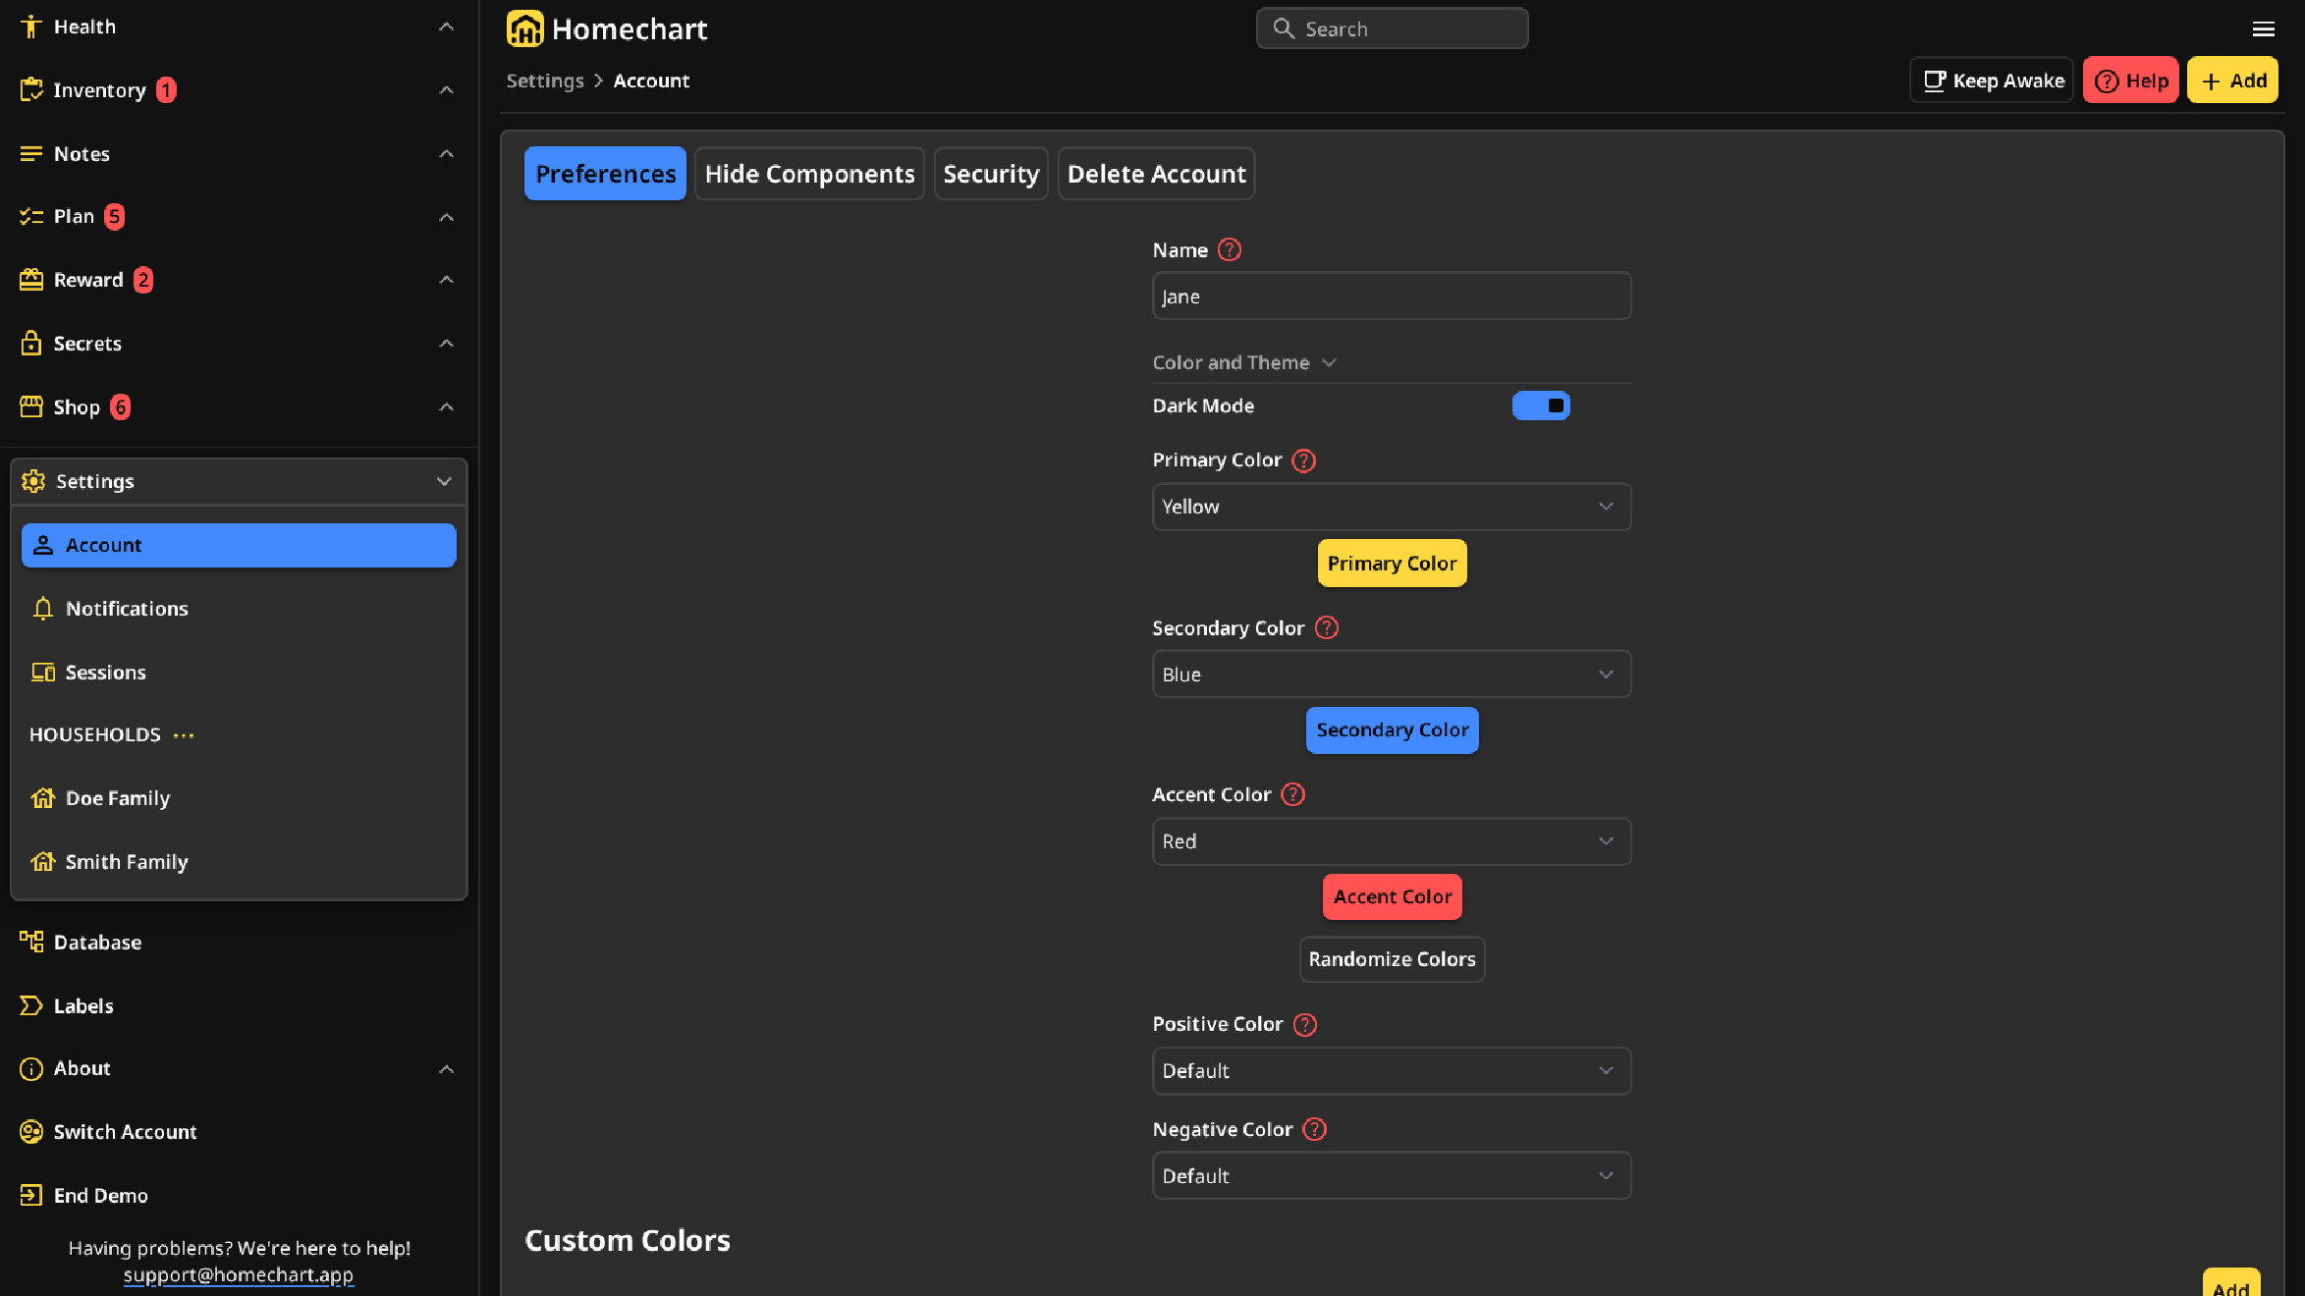This screenshot has height=1296, width=2305.
Task: Open the Doe Family household
Action: coord(239,798)
